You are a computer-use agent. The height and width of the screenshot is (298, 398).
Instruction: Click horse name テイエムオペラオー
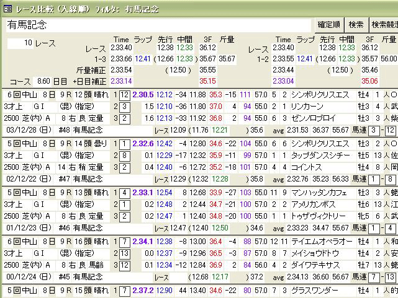click(x=322, y=242)
